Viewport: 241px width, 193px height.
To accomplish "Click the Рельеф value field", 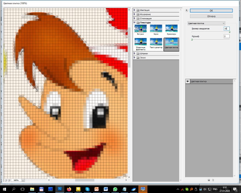I will click(227, 36).
